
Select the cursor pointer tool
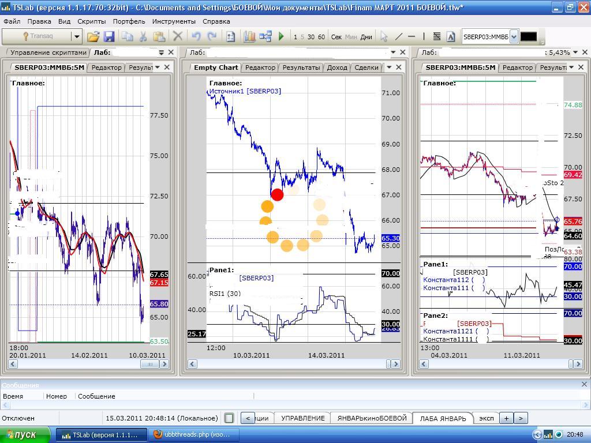pyautogui.click(x=384, y=36)
